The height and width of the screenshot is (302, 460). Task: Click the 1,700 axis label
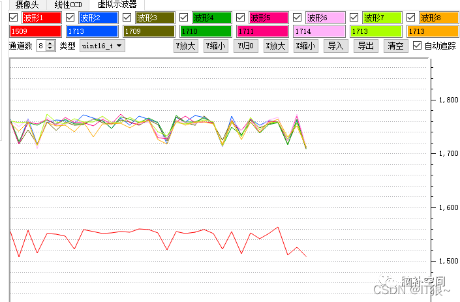[x=448, y=153]
